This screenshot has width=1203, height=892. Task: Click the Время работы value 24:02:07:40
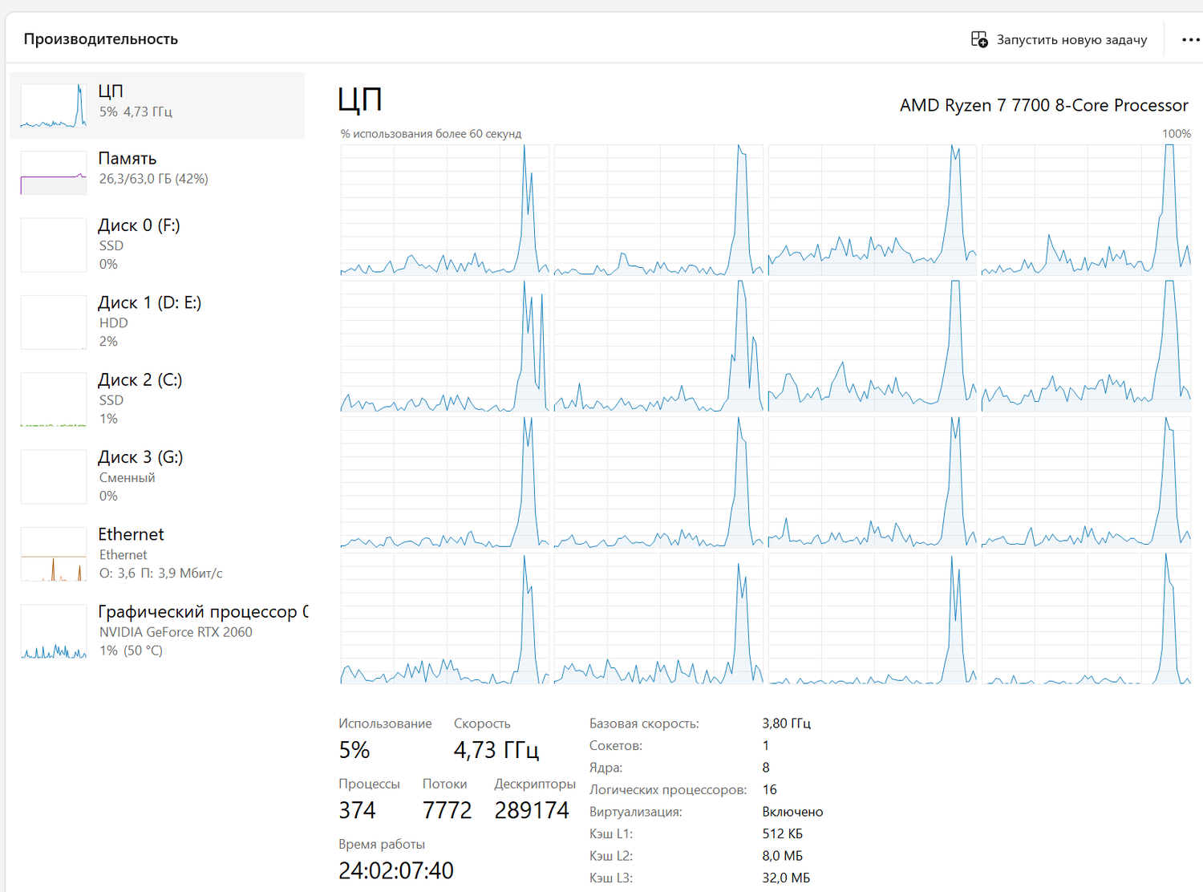396,870
